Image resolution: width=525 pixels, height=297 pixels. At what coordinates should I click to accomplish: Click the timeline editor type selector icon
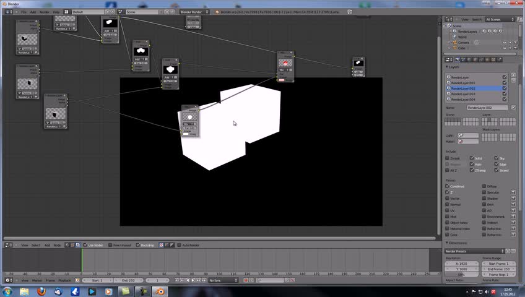[x=9, y=280]
